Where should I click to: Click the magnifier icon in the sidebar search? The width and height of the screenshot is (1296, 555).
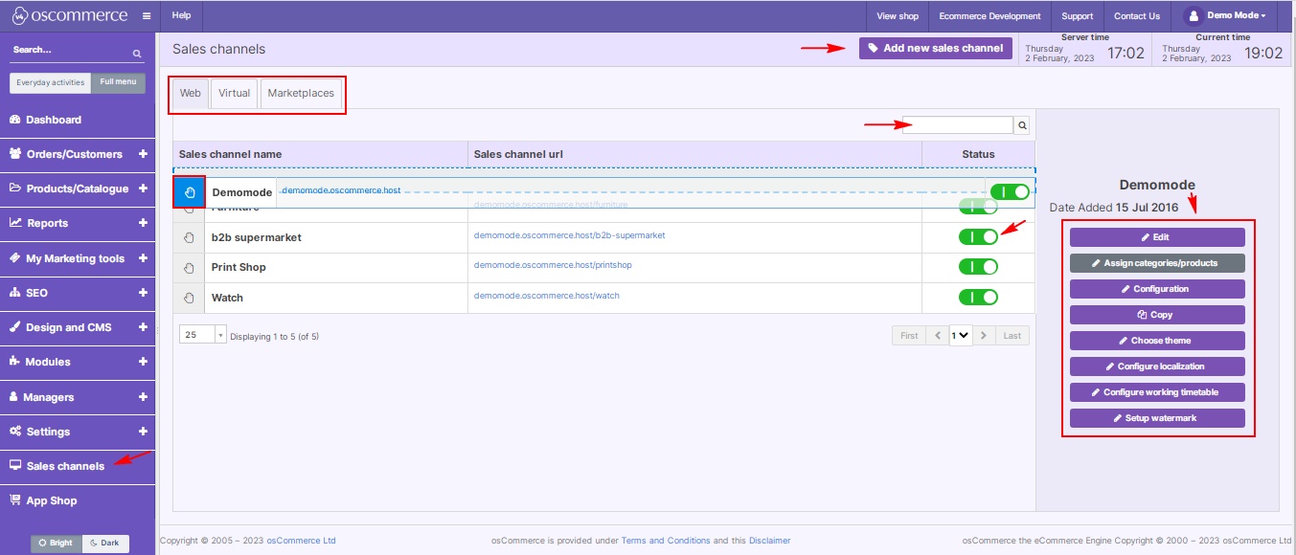tap(137, 54)
